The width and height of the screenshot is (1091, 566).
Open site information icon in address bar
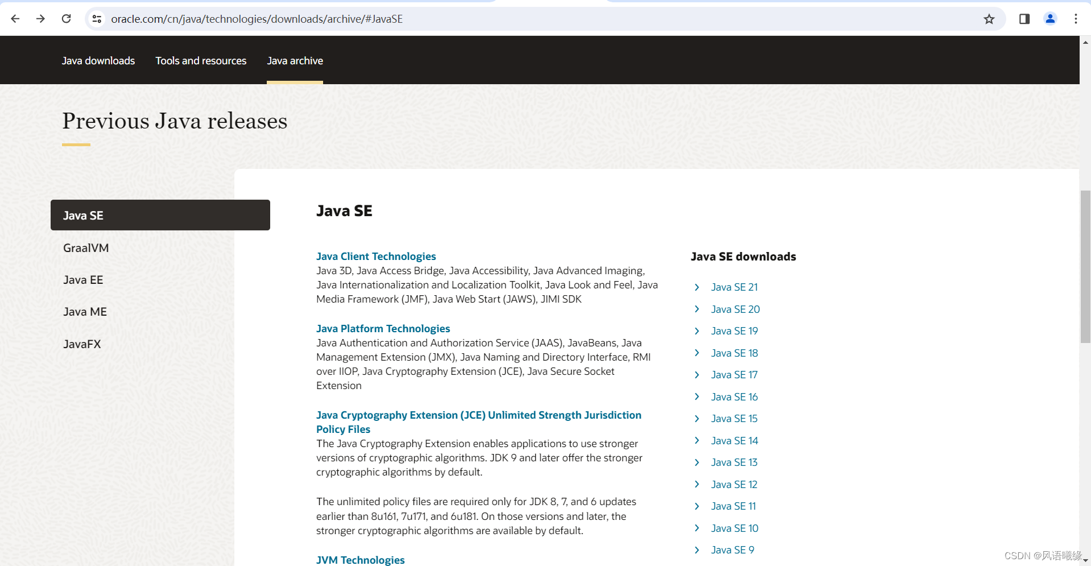click(x=97, y=19)
